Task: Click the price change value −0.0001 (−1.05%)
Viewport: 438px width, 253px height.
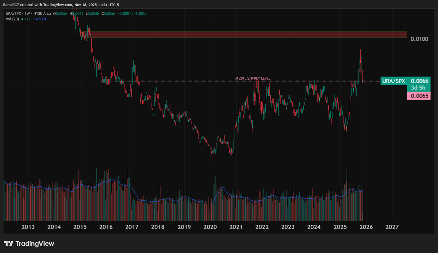Action: click(x=132, y=14)
